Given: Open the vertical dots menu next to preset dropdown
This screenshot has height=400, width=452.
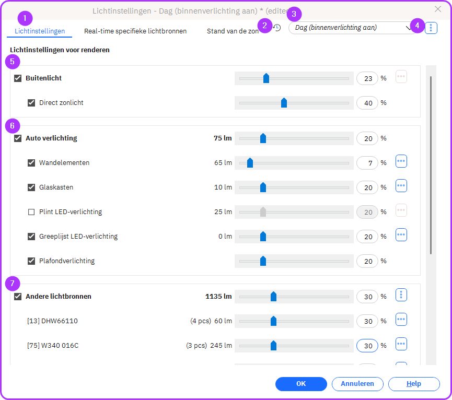Looking at the screenshot, I should click(431, 28).
